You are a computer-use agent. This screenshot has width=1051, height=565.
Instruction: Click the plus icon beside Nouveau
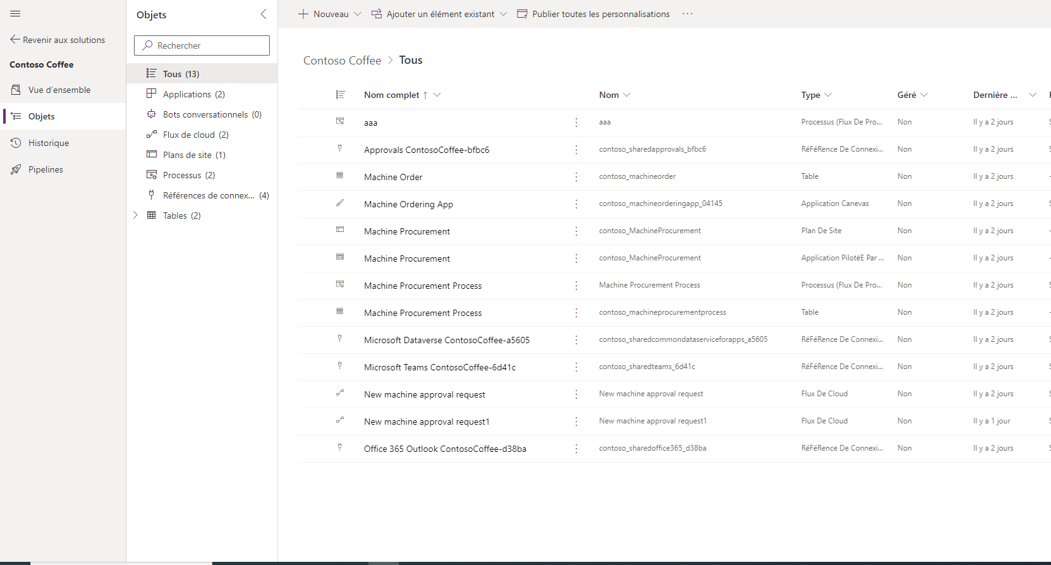(x=303, y=14)
